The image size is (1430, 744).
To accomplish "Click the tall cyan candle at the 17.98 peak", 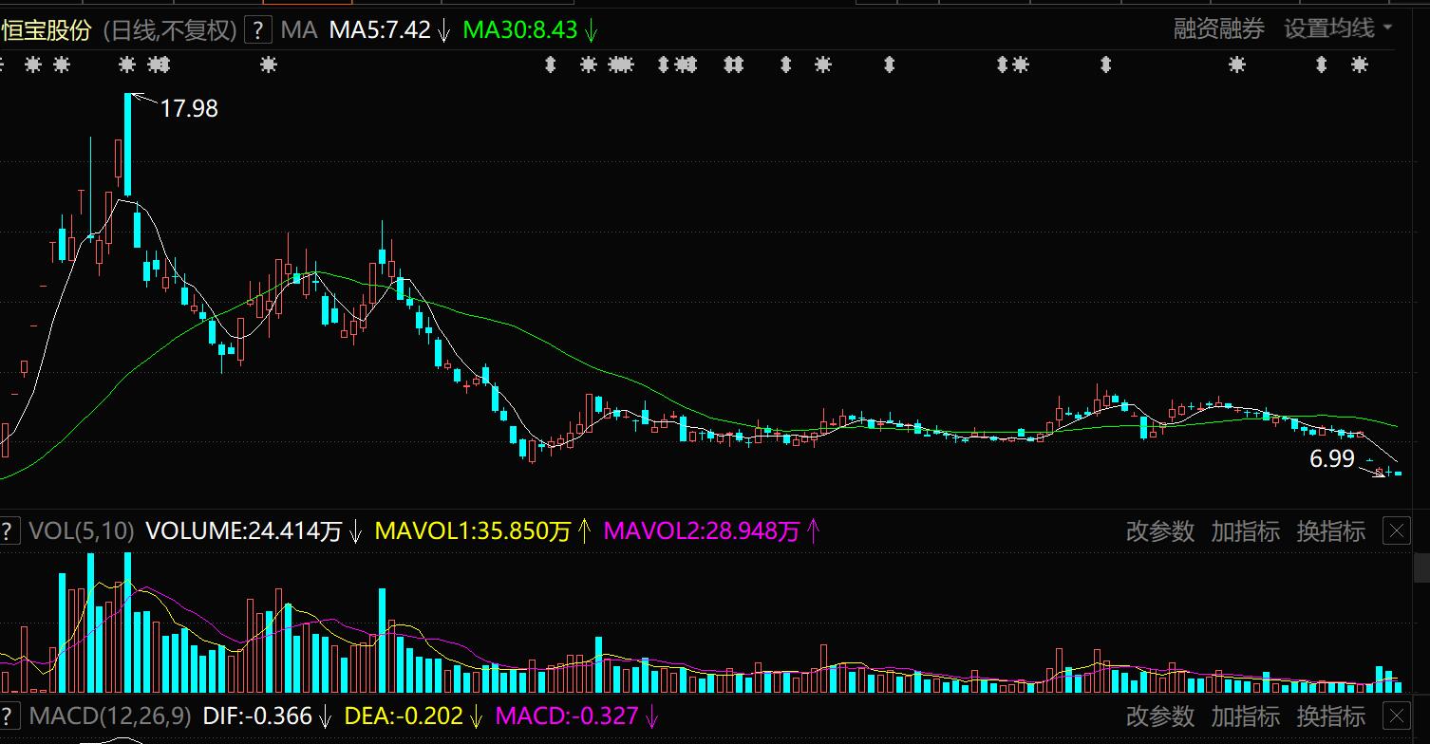I will (x=127, y=144).
